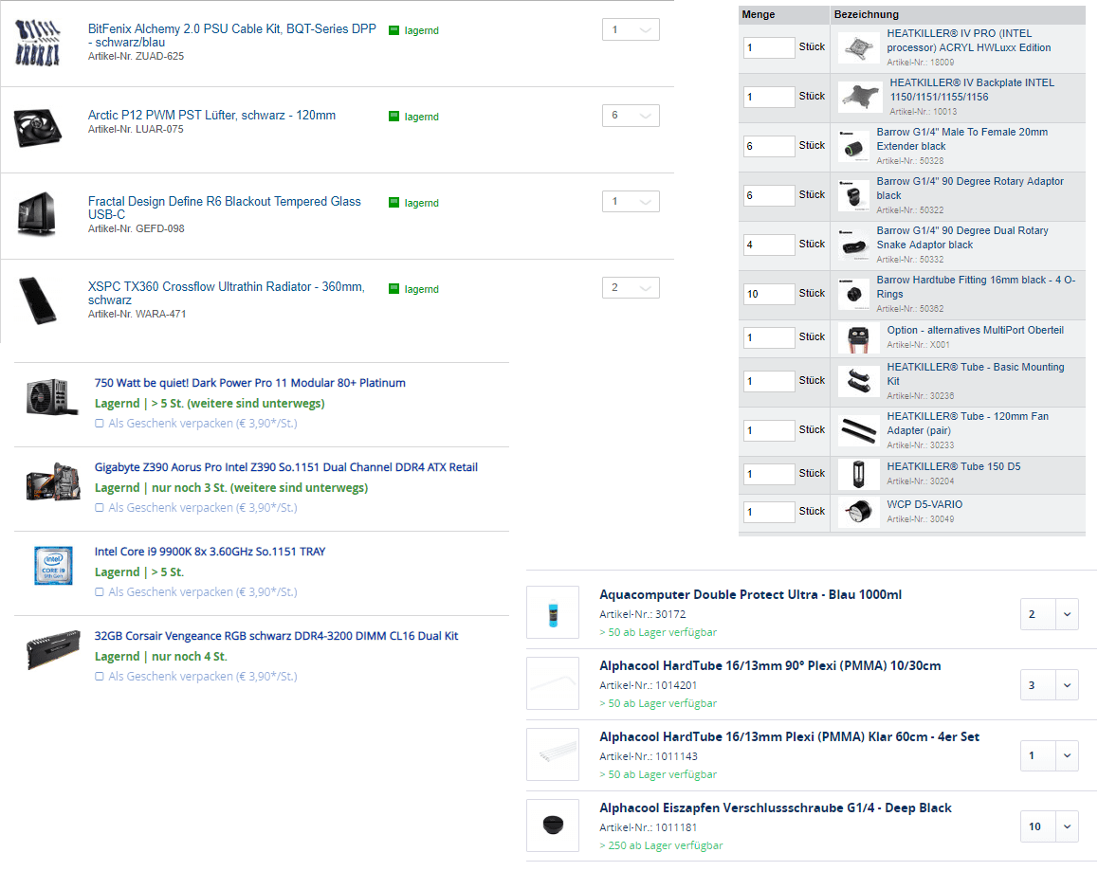Open quantity dropdown for Fractal Design case
Screen dimensions: 1098x889
[x=631, y=202]
